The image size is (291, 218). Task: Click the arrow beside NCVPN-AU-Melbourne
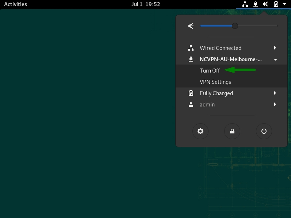click(x=275, y=60)
